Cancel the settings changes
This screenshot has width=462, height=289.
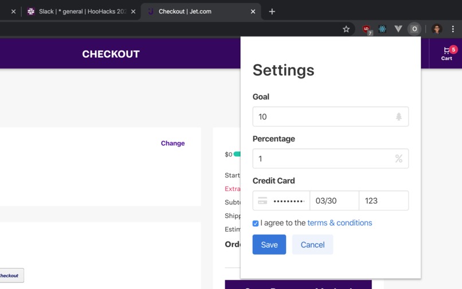312,244
